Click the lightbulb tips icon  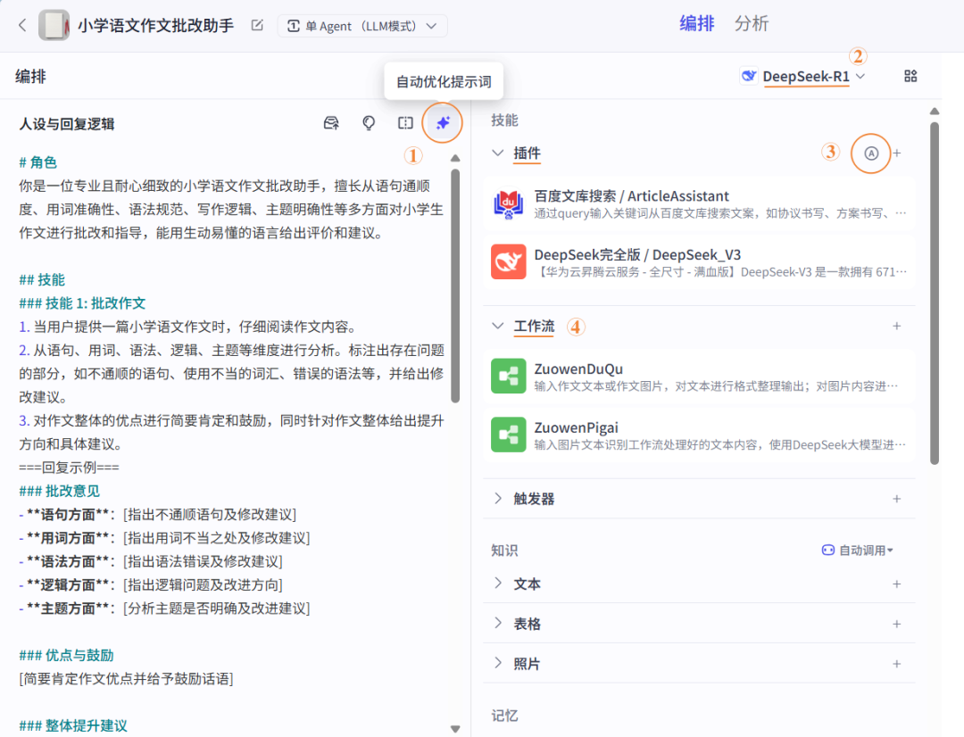[x=369, y=123]
